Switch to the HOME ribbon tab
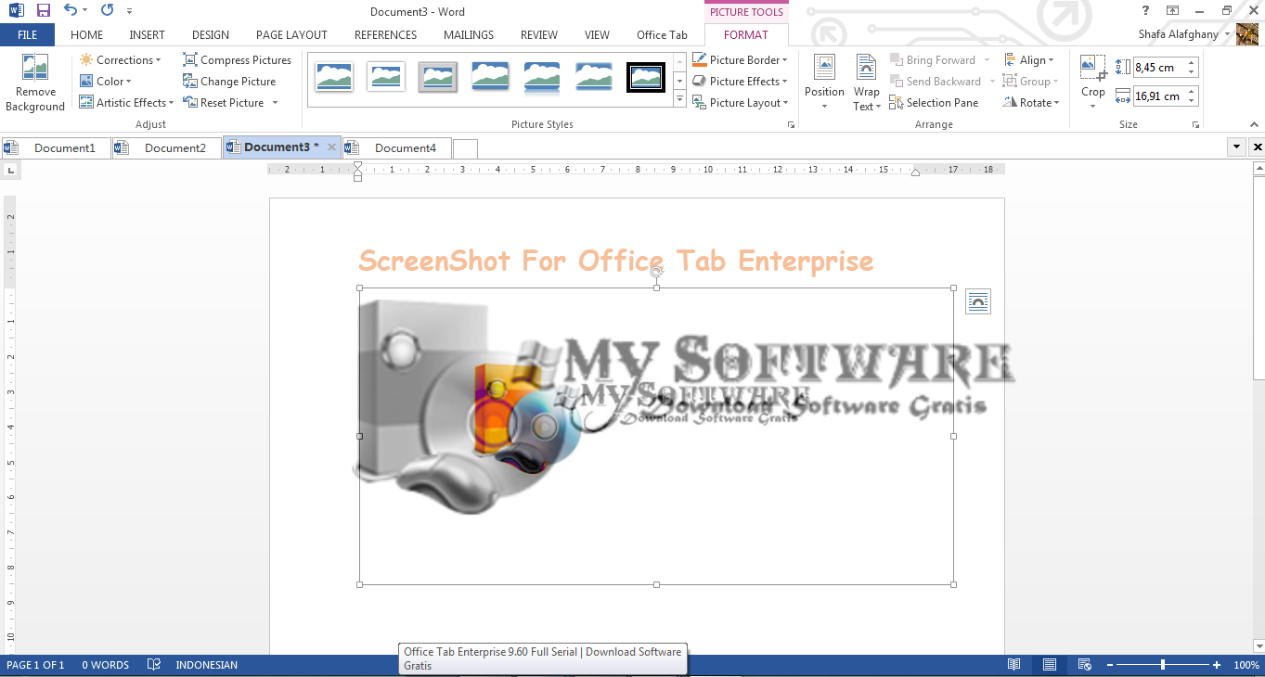1265x677 pixels. tap(87, 35)
